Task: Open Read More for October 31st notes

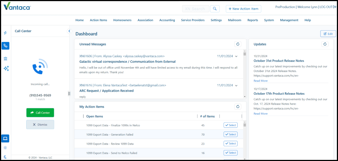Action: 261,81
